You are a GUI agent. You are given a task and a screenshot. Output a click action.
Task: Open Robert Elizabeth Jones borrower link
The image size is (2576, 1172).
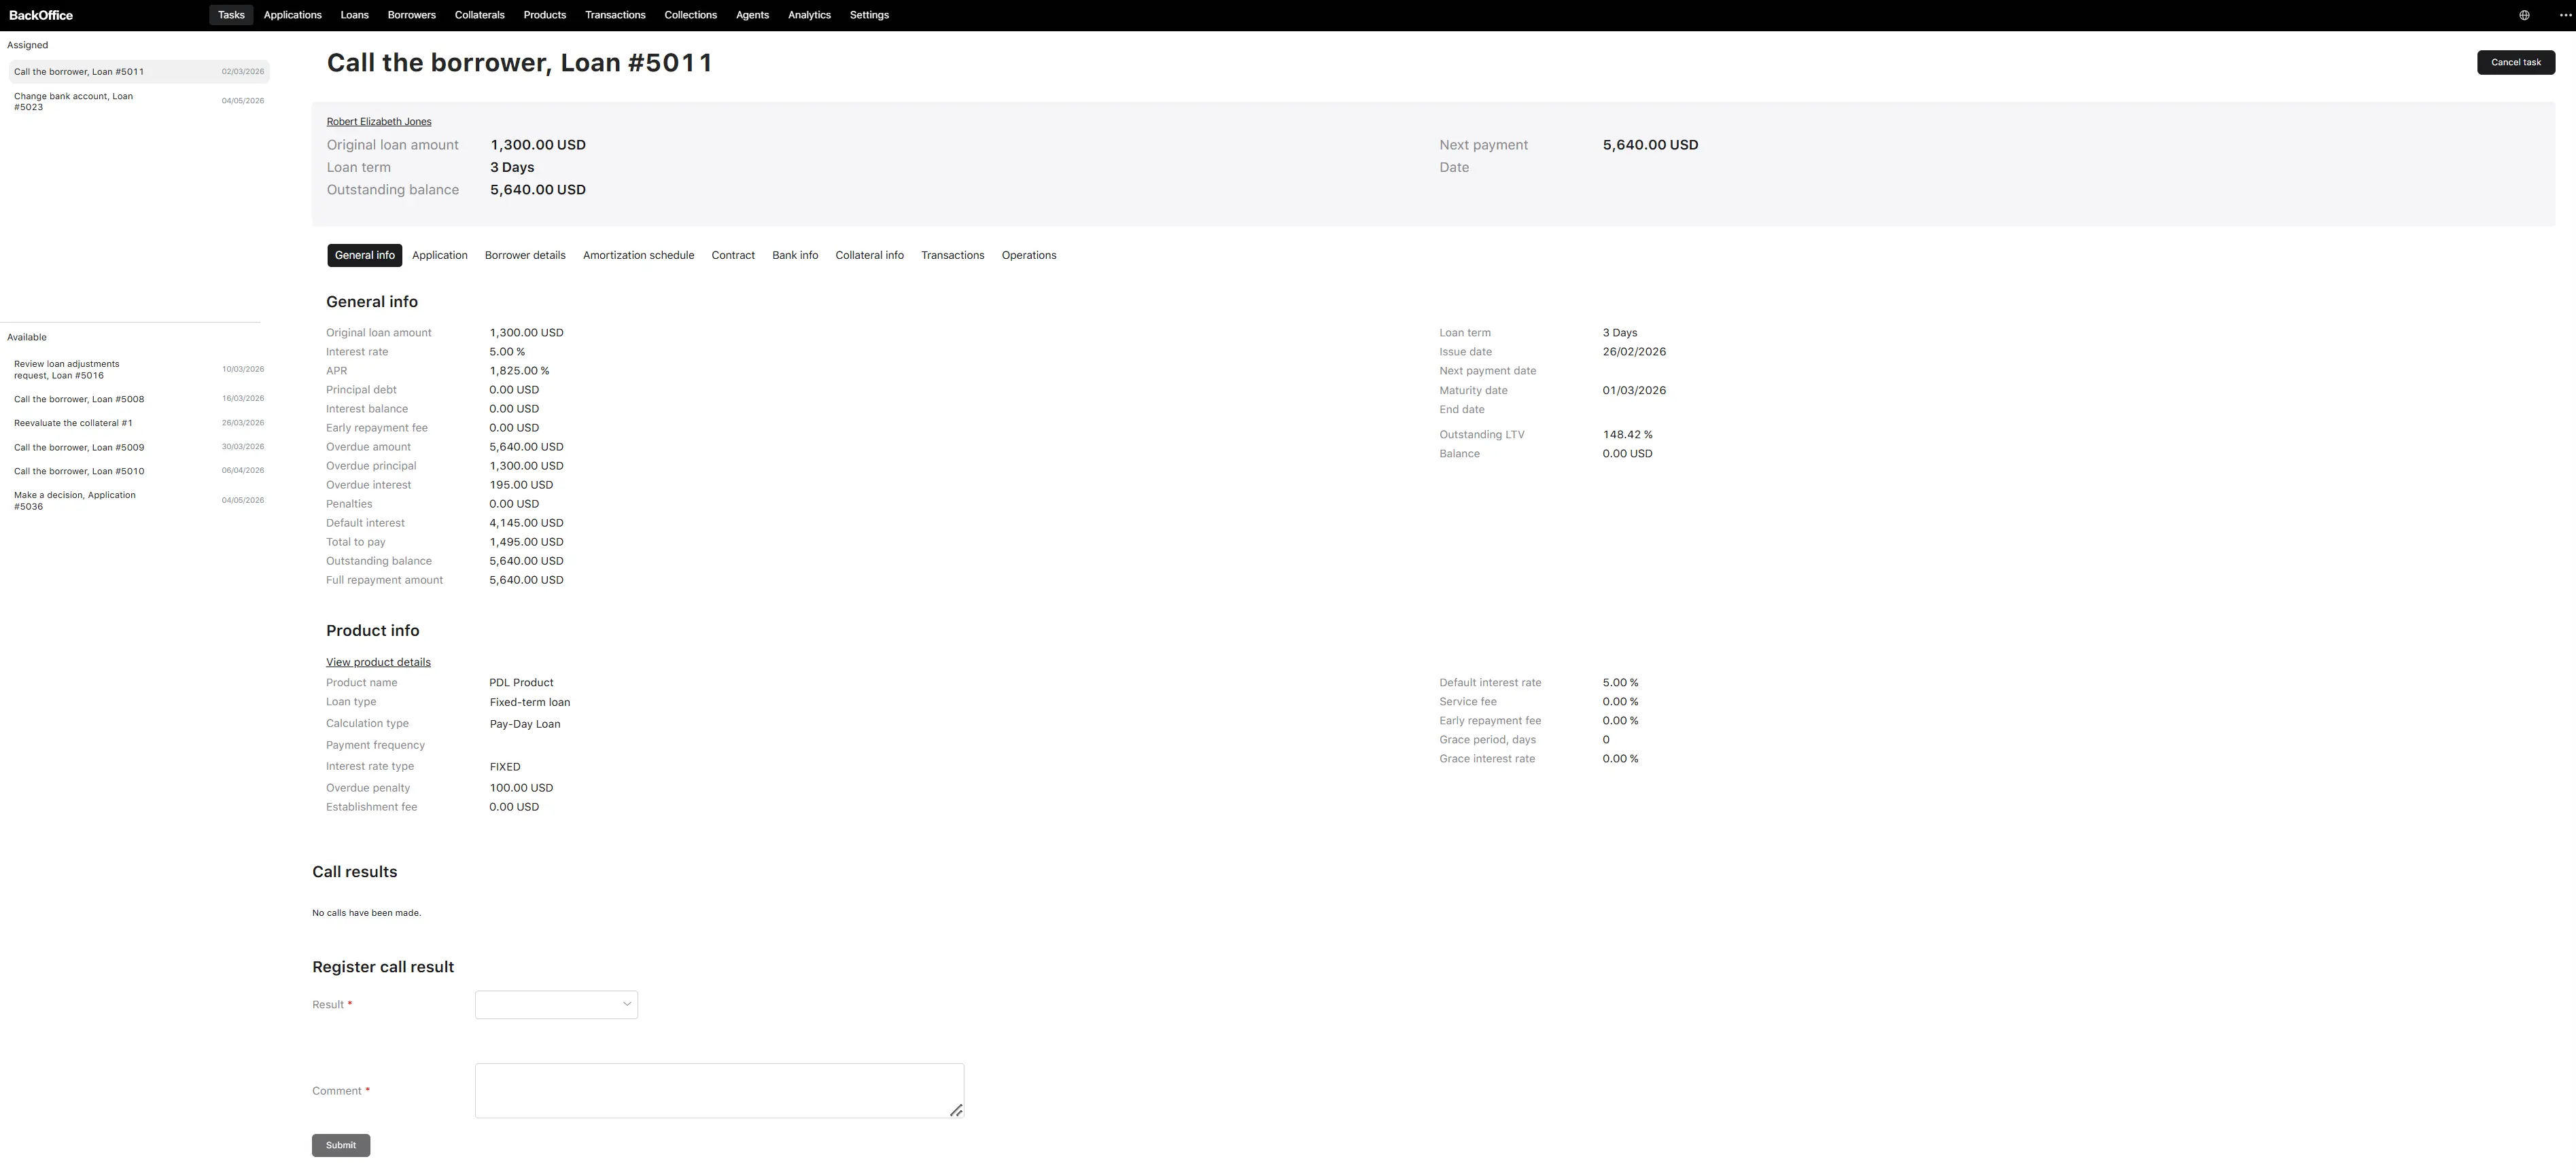point(379,122)
